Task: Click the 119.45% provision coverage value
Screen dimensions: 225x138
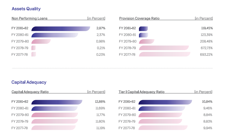Action: [207, 28]
